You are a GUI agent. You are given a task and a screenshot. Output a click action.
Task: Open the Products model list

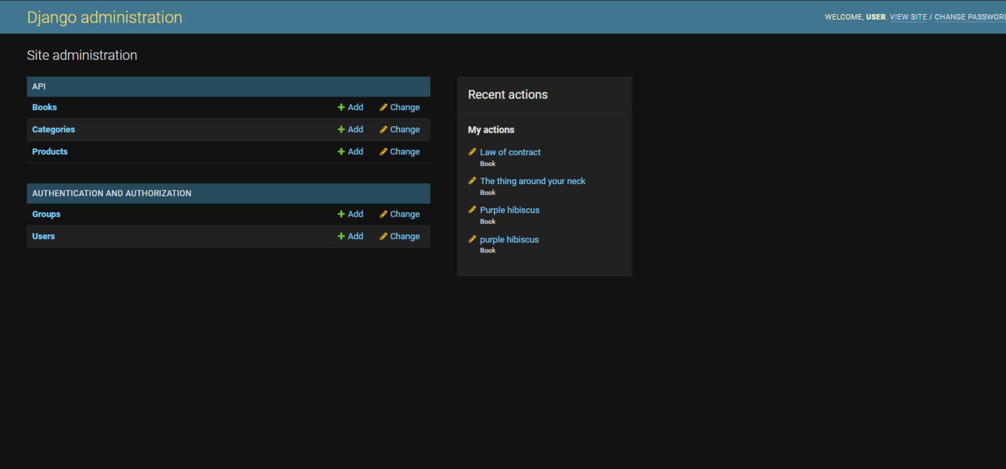[49, 151]
